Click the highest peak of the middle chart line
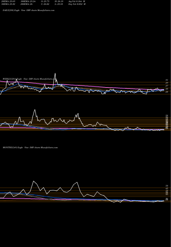Image resolution: width=171 pixels, height=247 pixels. click(35, 110)
